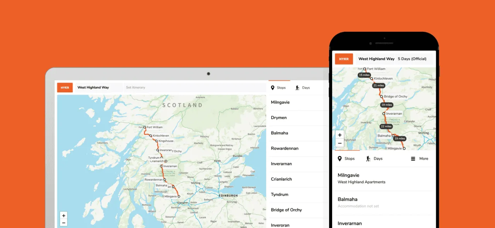Click Bridge of Orchy marker on phone map
495x228 pixels.
tap(381, 97)
